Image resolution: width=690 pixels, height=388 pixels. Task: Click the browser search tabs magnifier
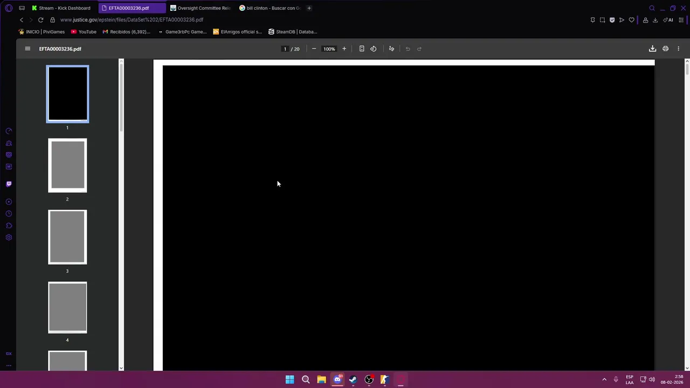point(652,8)
